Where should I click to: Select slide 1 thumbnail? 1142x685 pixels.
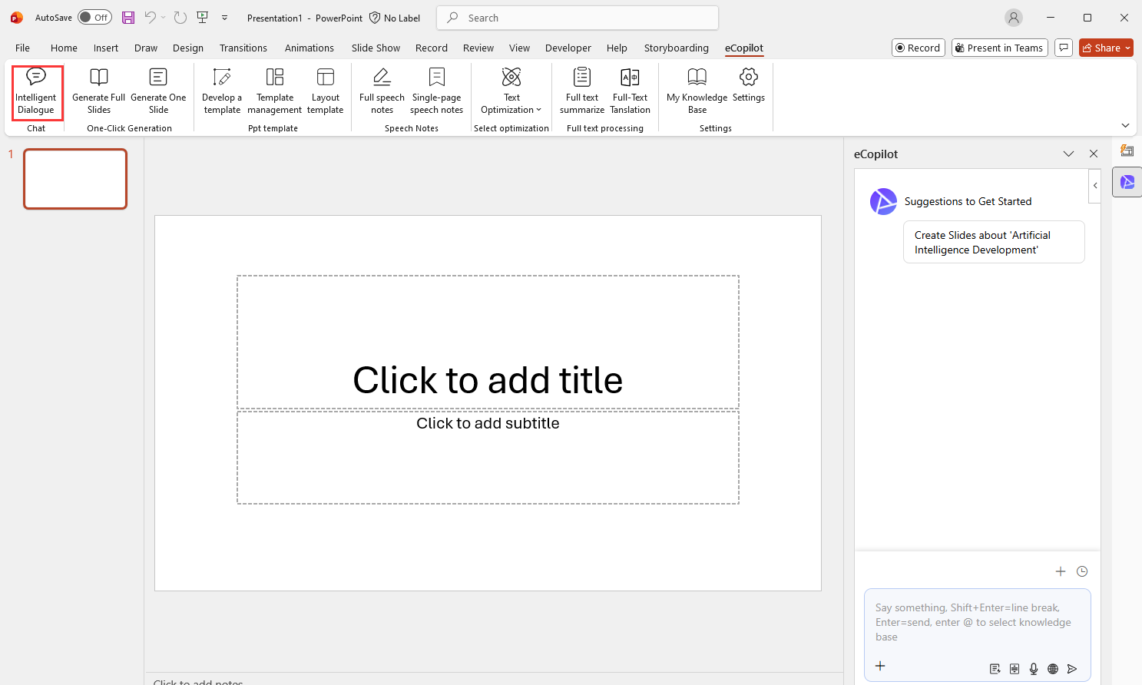point(75,179)
